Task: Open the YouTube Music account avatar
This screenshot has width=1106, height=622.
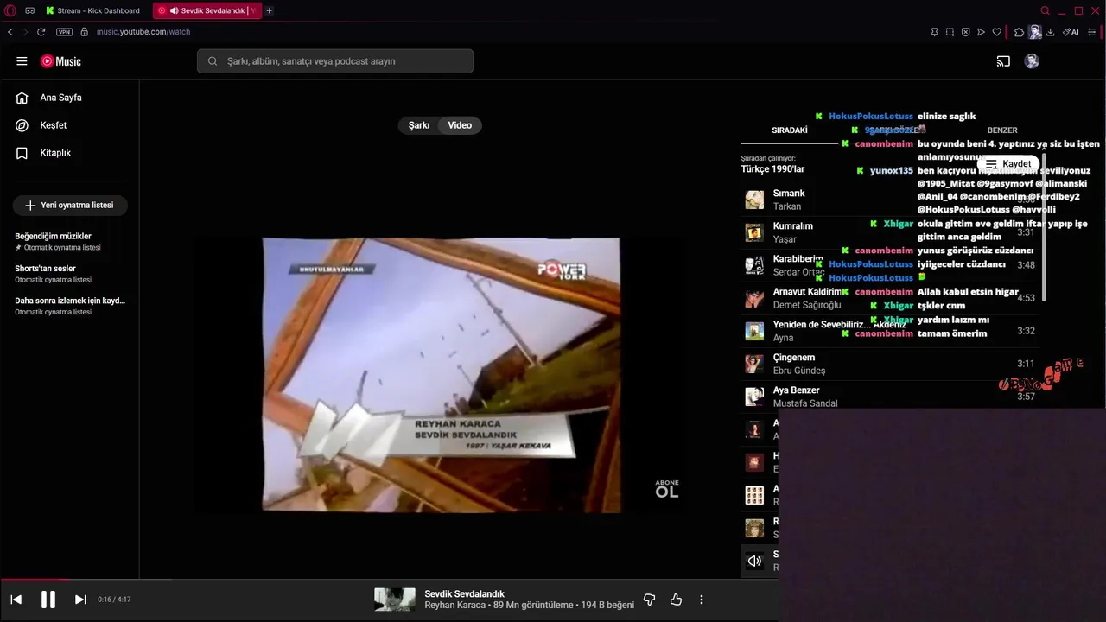Action: click(x=1032, y=61)
